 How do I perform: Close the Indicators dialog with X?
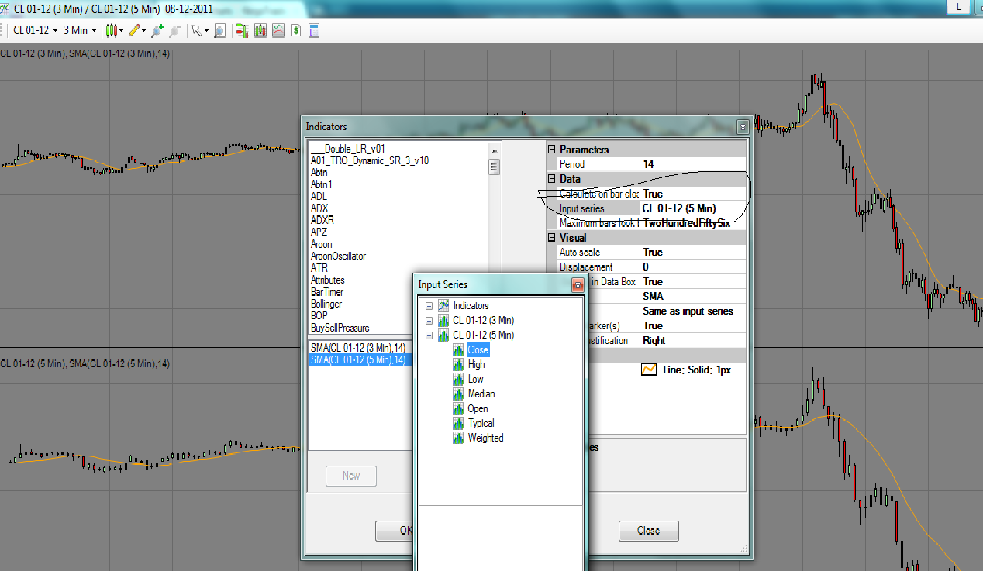tap(743, 126)
